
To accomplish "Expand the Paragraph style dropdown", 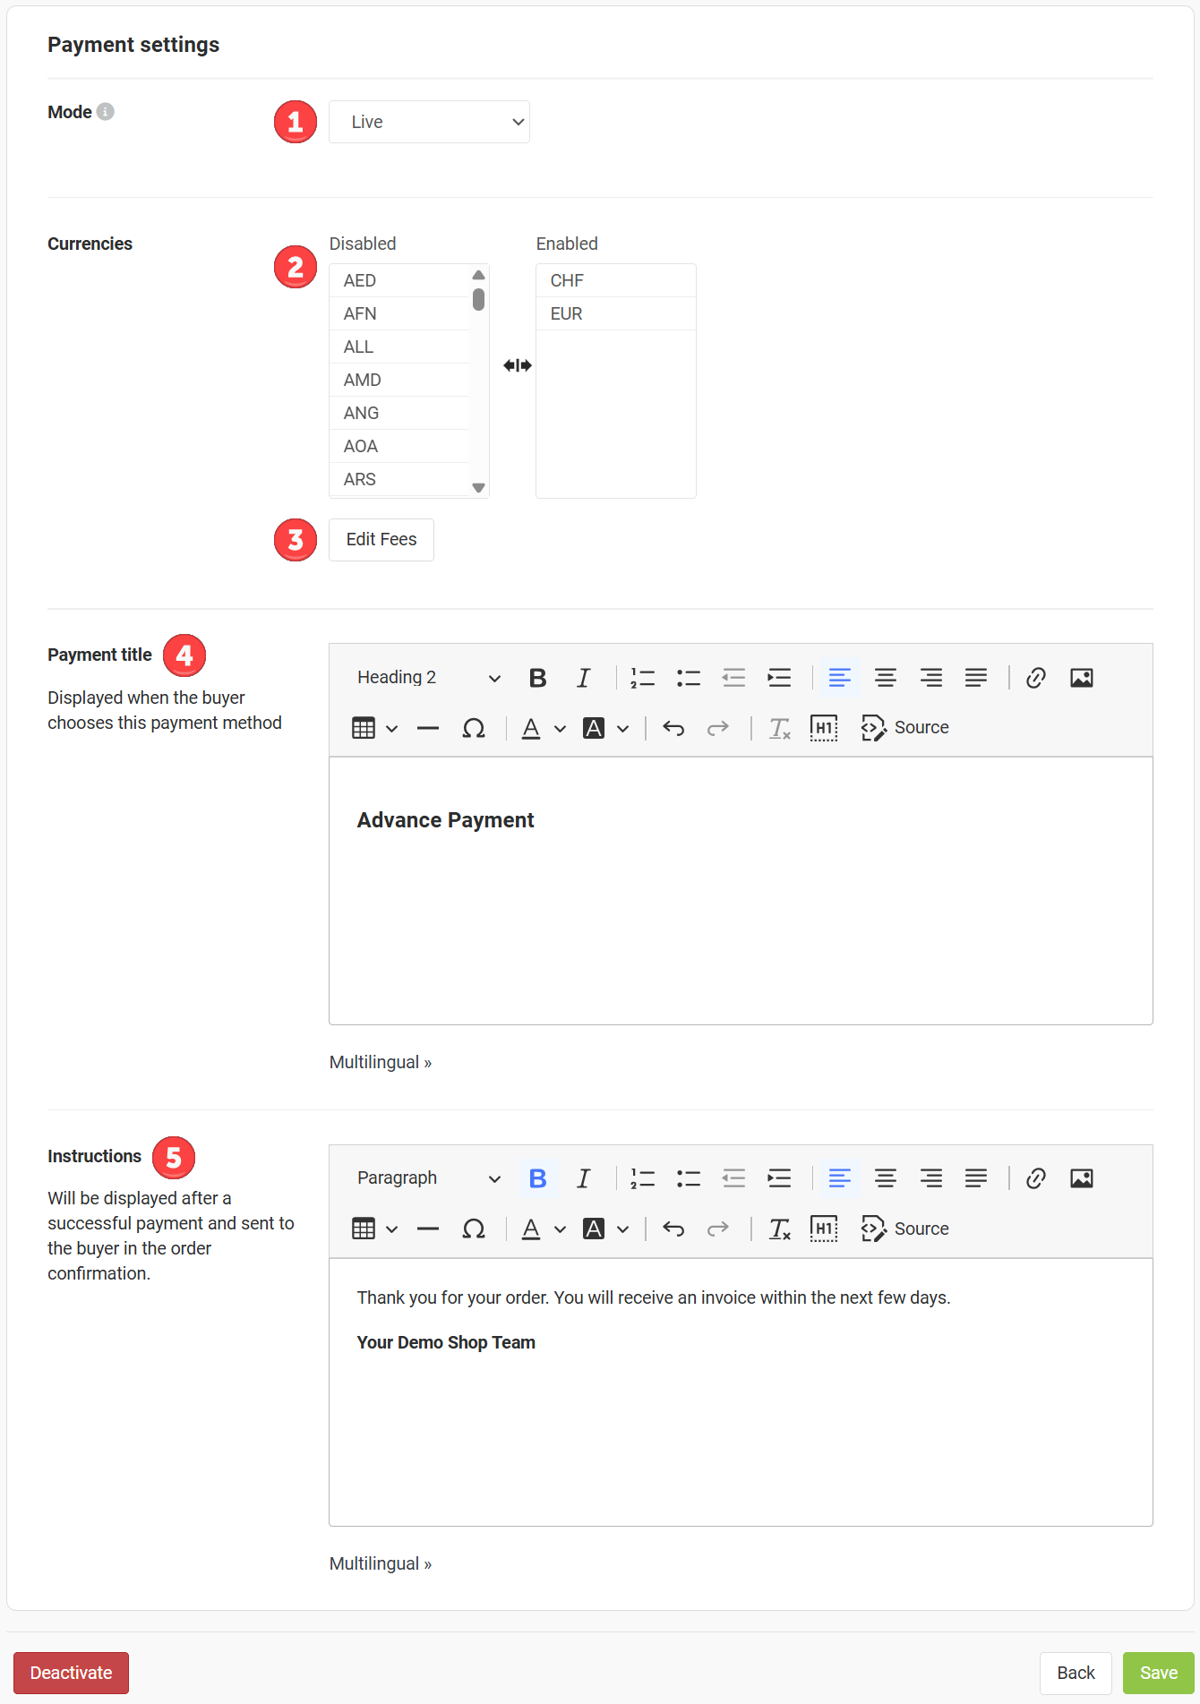I will [427, 1178].
